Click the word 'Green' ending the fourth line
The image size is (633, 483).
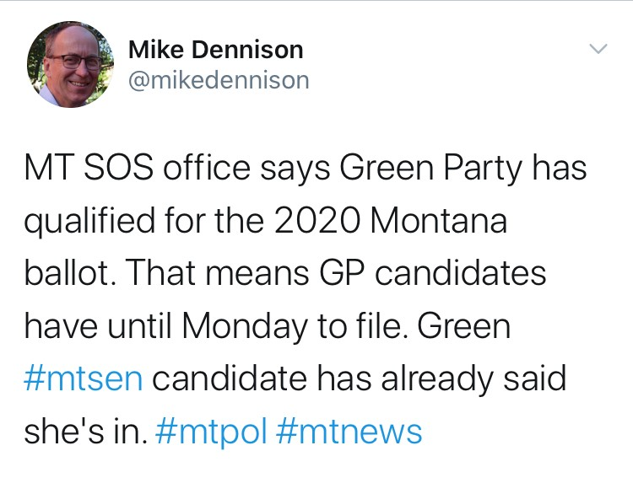tap(464, 325)
